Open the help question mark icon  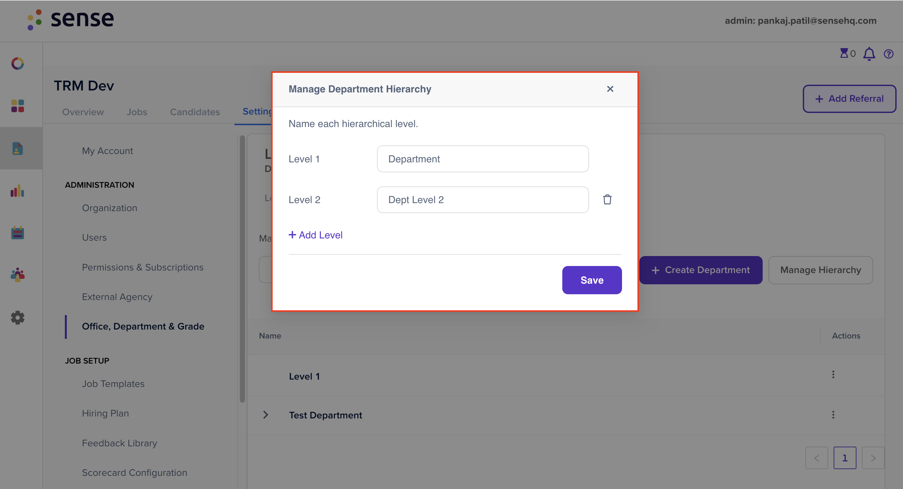pos(889,54)
